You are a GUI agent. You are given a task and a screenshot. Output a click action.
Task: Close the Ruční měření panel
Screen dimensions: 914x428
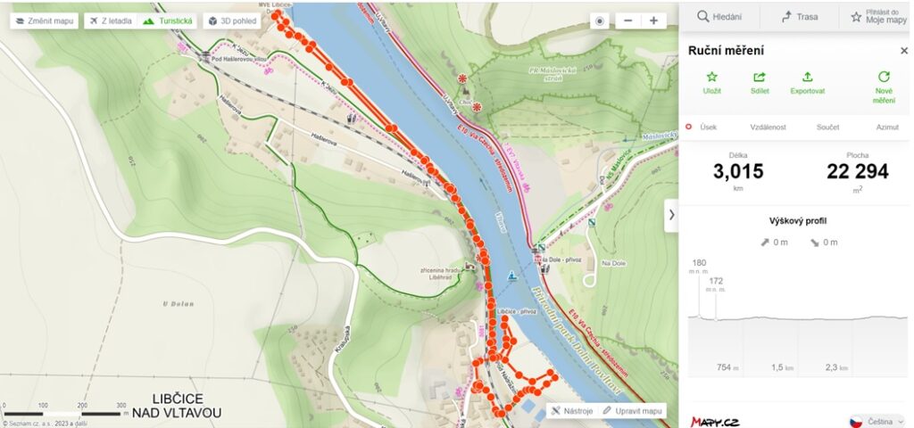tap(904, 51)
